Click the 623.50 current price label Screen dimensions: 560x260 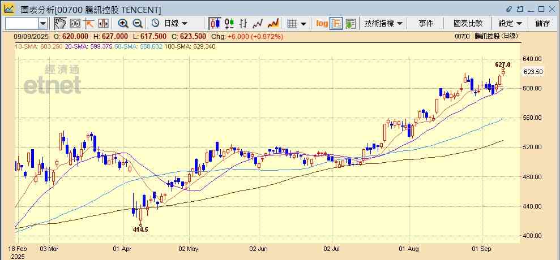533,72
